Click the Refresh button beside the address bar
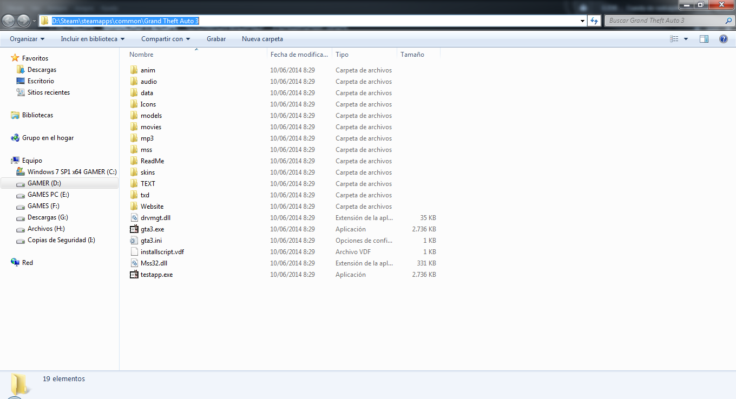736x399 pixels. click(594, 21)
